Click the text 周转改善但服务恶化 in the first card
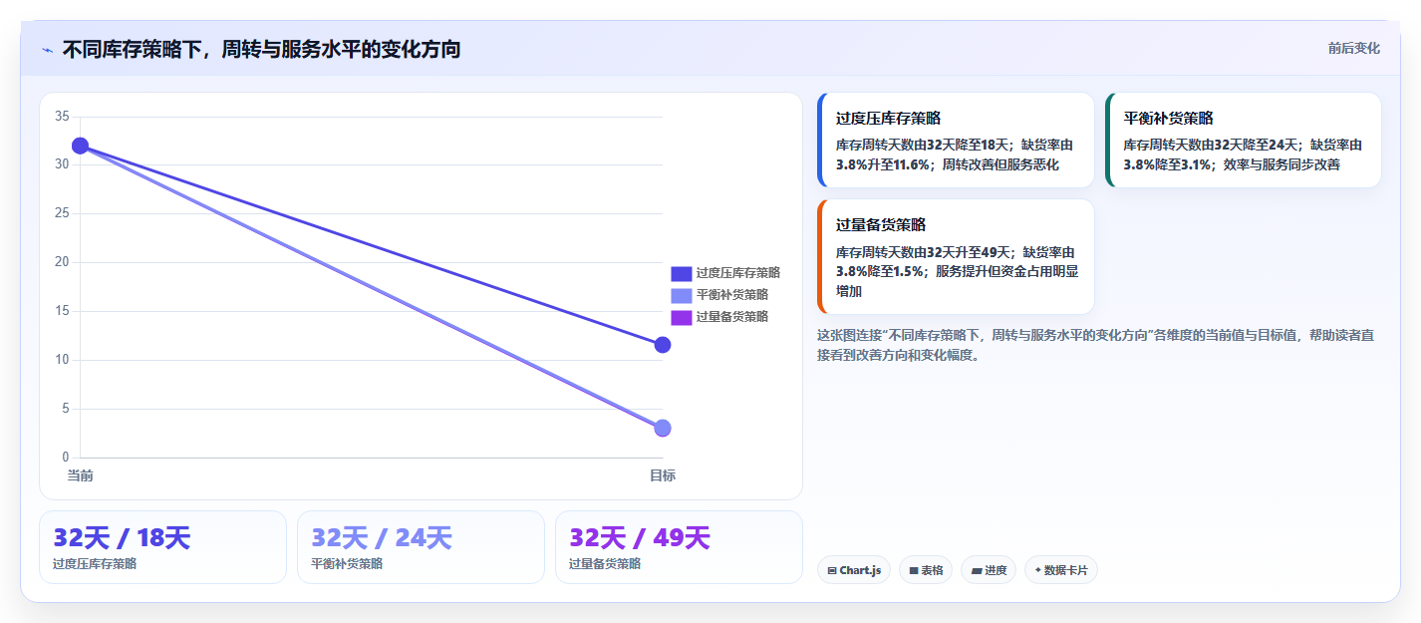Screen dimensions: 1421x623 pos(1000,164)
